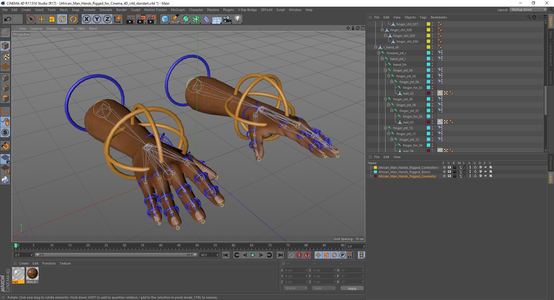Open the viewport Cameras menu
This screenshot has height=300, width=554.
36,29
